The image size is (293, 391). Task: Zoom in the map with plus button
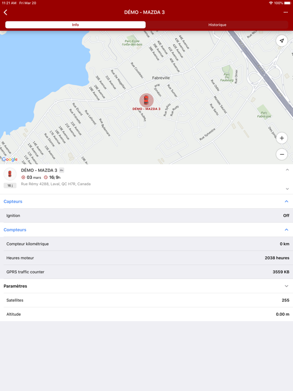(x=282, y=138)
